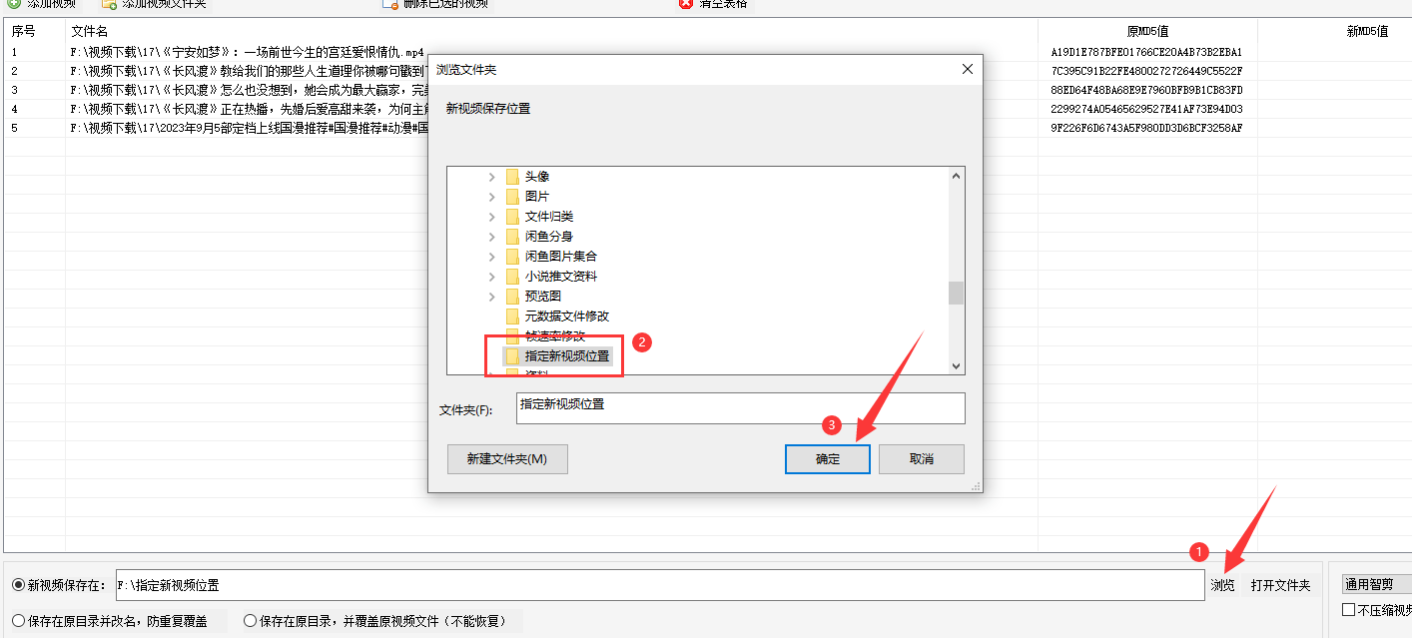
Task: Expand the 闲鱼分身 tree chevron
Action: (x=491, y=237)
